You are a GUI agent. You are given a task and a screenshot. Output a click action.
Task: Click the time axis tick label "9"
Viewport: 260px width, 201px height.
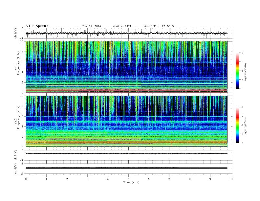210,179
